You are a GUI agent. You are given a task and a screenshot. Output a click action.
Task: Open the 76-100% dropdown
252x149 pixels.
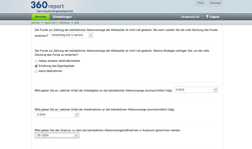pyautogui.click(x=57, y=135)
